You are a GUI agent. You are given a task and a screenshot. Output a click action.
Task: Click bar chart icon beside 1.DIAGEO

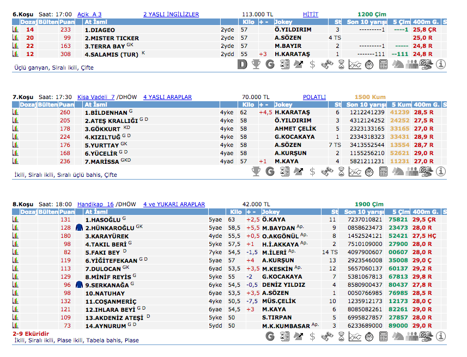[x=15, y=30]
